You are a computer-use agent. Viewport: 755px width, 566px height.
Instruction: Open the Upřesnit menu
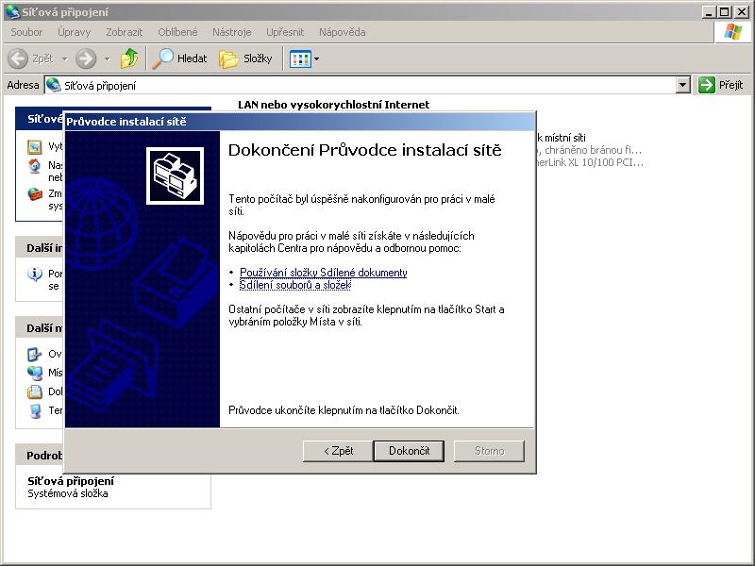click(x=285, y=32)
